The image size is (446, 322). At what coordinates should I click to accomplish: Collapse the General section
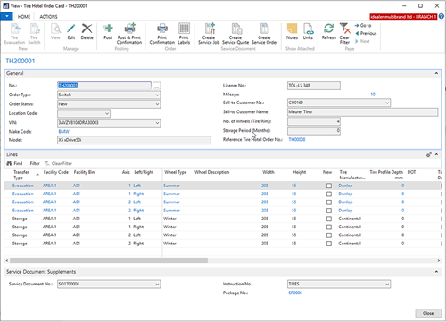pos(436,73)
